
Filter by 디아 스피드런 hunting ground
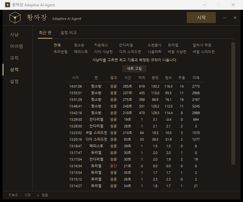click(130, 52)
